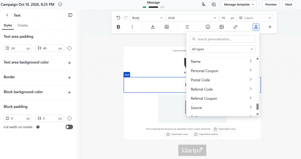This screenshot has height=159, width=301.
Task: Click the Next button
Action: 289,4
